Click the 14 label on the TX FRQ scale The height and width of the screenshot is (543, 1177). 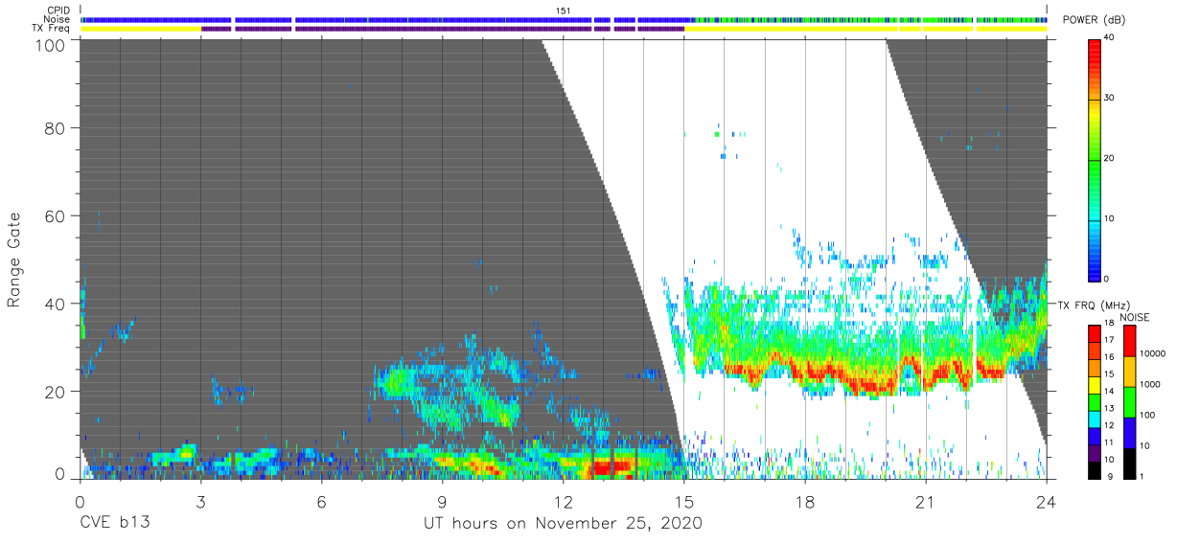(1109, 391)
